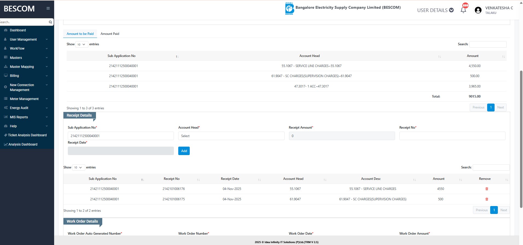The width and height of the screenshot is (523, 245).
Task: Click the New Connection Management icon
Action: [5, 87]
